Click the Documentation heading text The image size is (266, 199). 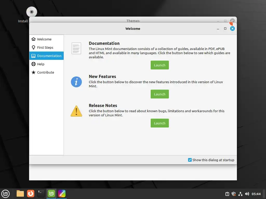[x=104, y=43]
